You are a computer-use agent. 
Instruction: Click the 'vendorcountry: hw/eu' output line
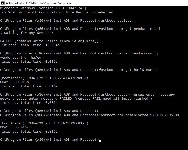pos(21,58)
